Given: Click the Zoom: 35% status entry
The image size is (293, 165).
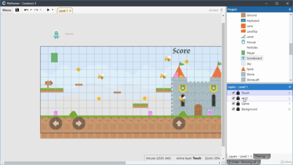Looking at the screenshot, I should pos(212,158).
